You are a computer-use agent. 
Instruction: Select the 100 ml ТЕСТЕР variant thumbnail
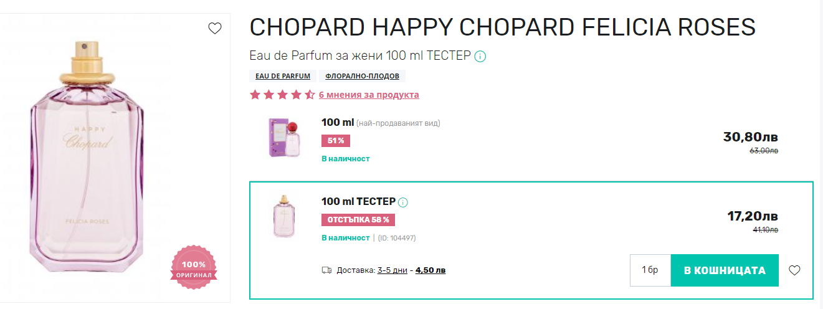(285, 216)
